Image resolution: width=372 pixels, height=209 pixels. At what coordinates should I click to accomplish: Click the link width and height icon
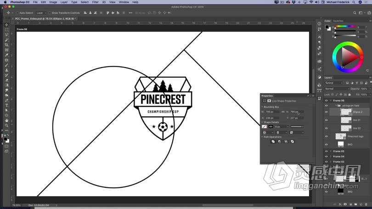283,112
